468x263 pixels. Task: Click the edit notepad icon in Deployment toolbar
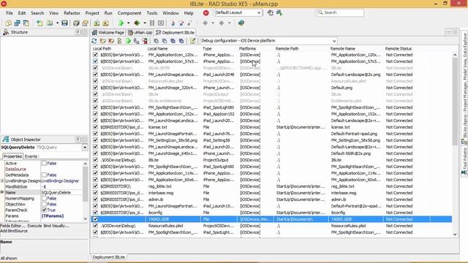pyautogui.click(x=193, y=41)
